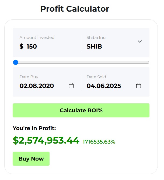The height and width of the screenshot is (180, 164).
Task: Select the SHIB coin dropdown text
Action: tap(94, 46)
